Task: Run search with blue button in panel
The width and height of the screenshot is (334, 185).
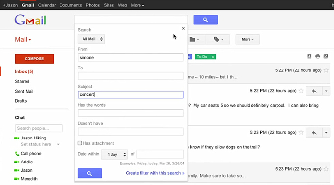Action: 90,173
